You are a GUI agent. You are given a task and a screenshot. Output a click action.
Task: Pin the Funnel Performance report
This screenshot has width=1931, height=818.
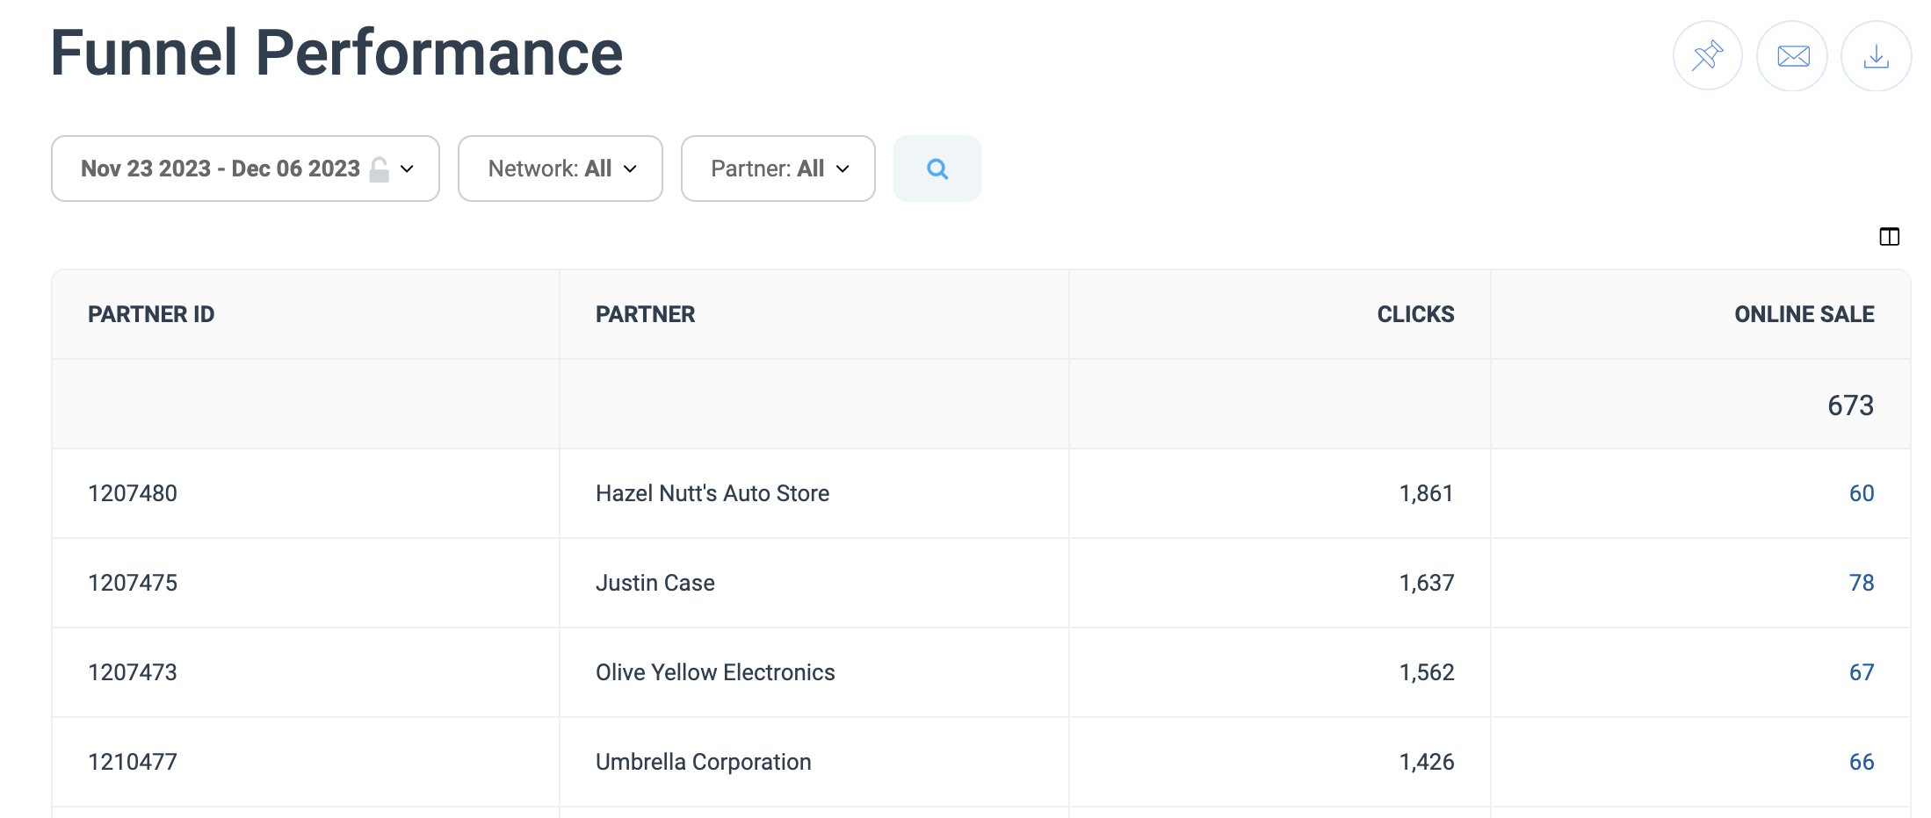pos(1707,56)
